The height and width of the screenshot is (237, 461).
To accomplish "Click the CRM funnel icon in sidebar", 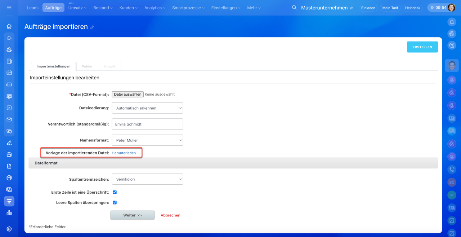I will point(9,201).
